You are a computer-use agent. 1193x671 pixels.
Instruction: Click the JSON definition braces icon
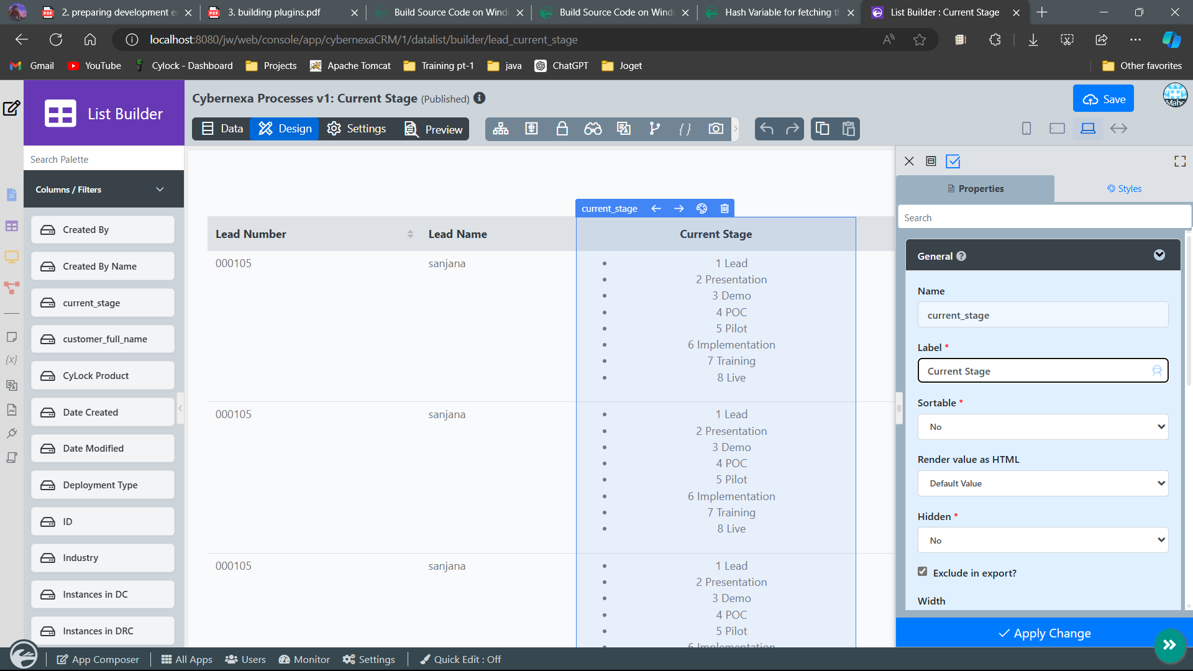point(685,129)
